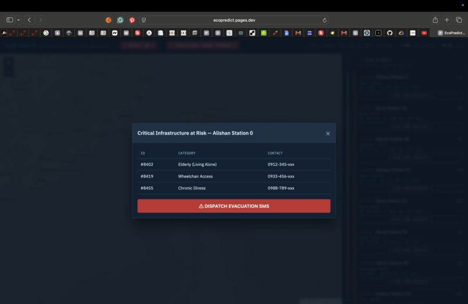This screenshot has height=304, width=468.
Task: Show the tab overview
Action: (x=459, y=20)
